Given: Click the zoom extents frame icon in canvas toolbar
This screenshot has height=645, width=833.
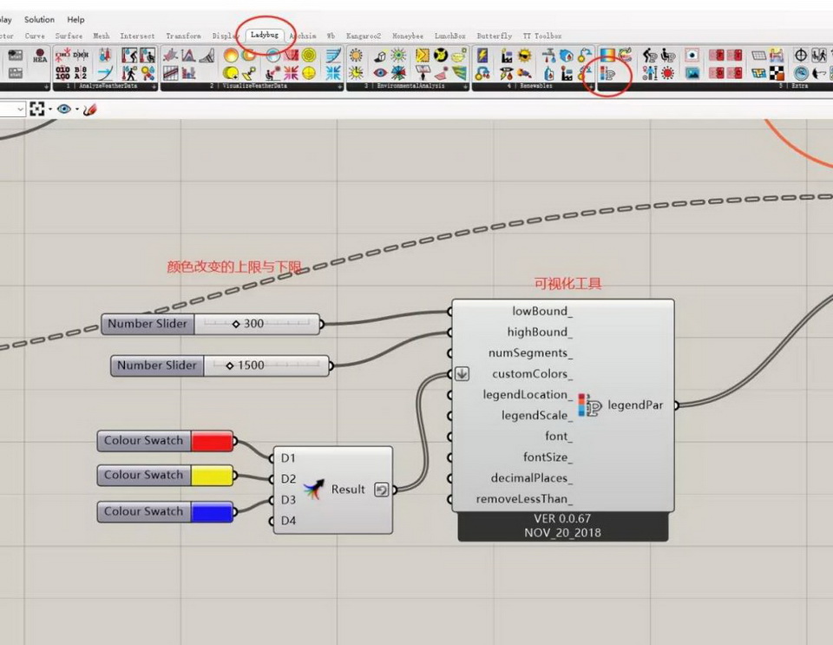Looking at the screenshot, I should coord(36,109).
